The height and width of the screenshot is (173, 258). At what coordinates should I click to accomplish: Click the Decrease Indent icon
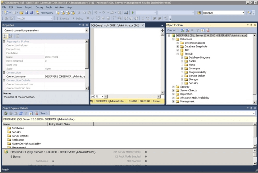154,18
